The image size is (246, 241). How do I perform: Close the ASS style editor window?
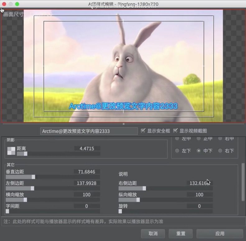click(x=4, y=4)
